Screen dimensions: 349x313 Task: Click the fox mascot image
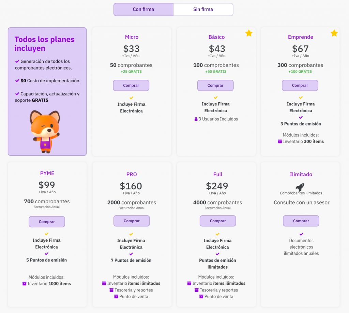pos(45,132)
